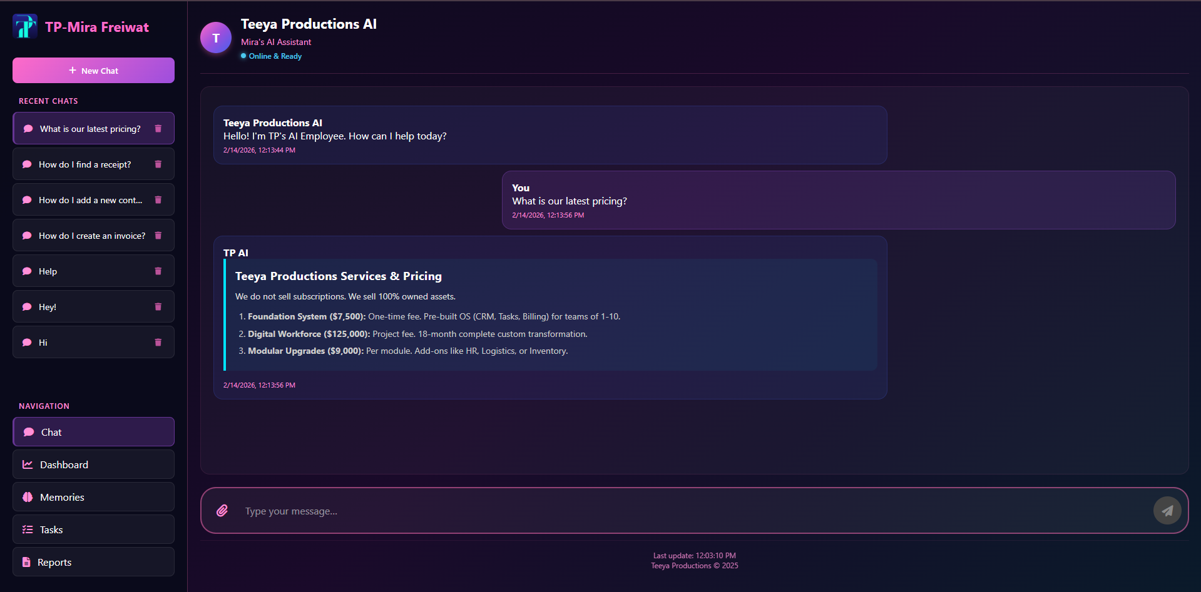
Task: Click the Memories icon in navigation
Action: [x=28, y=496]
